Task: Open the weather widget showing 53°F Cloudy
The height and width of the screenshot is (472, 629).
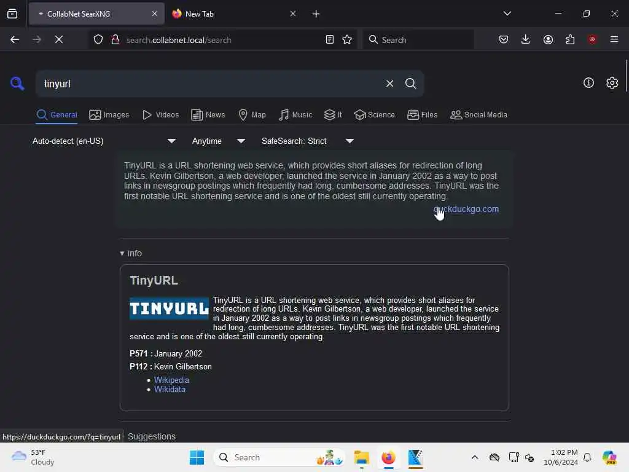Action: [33, 457]
